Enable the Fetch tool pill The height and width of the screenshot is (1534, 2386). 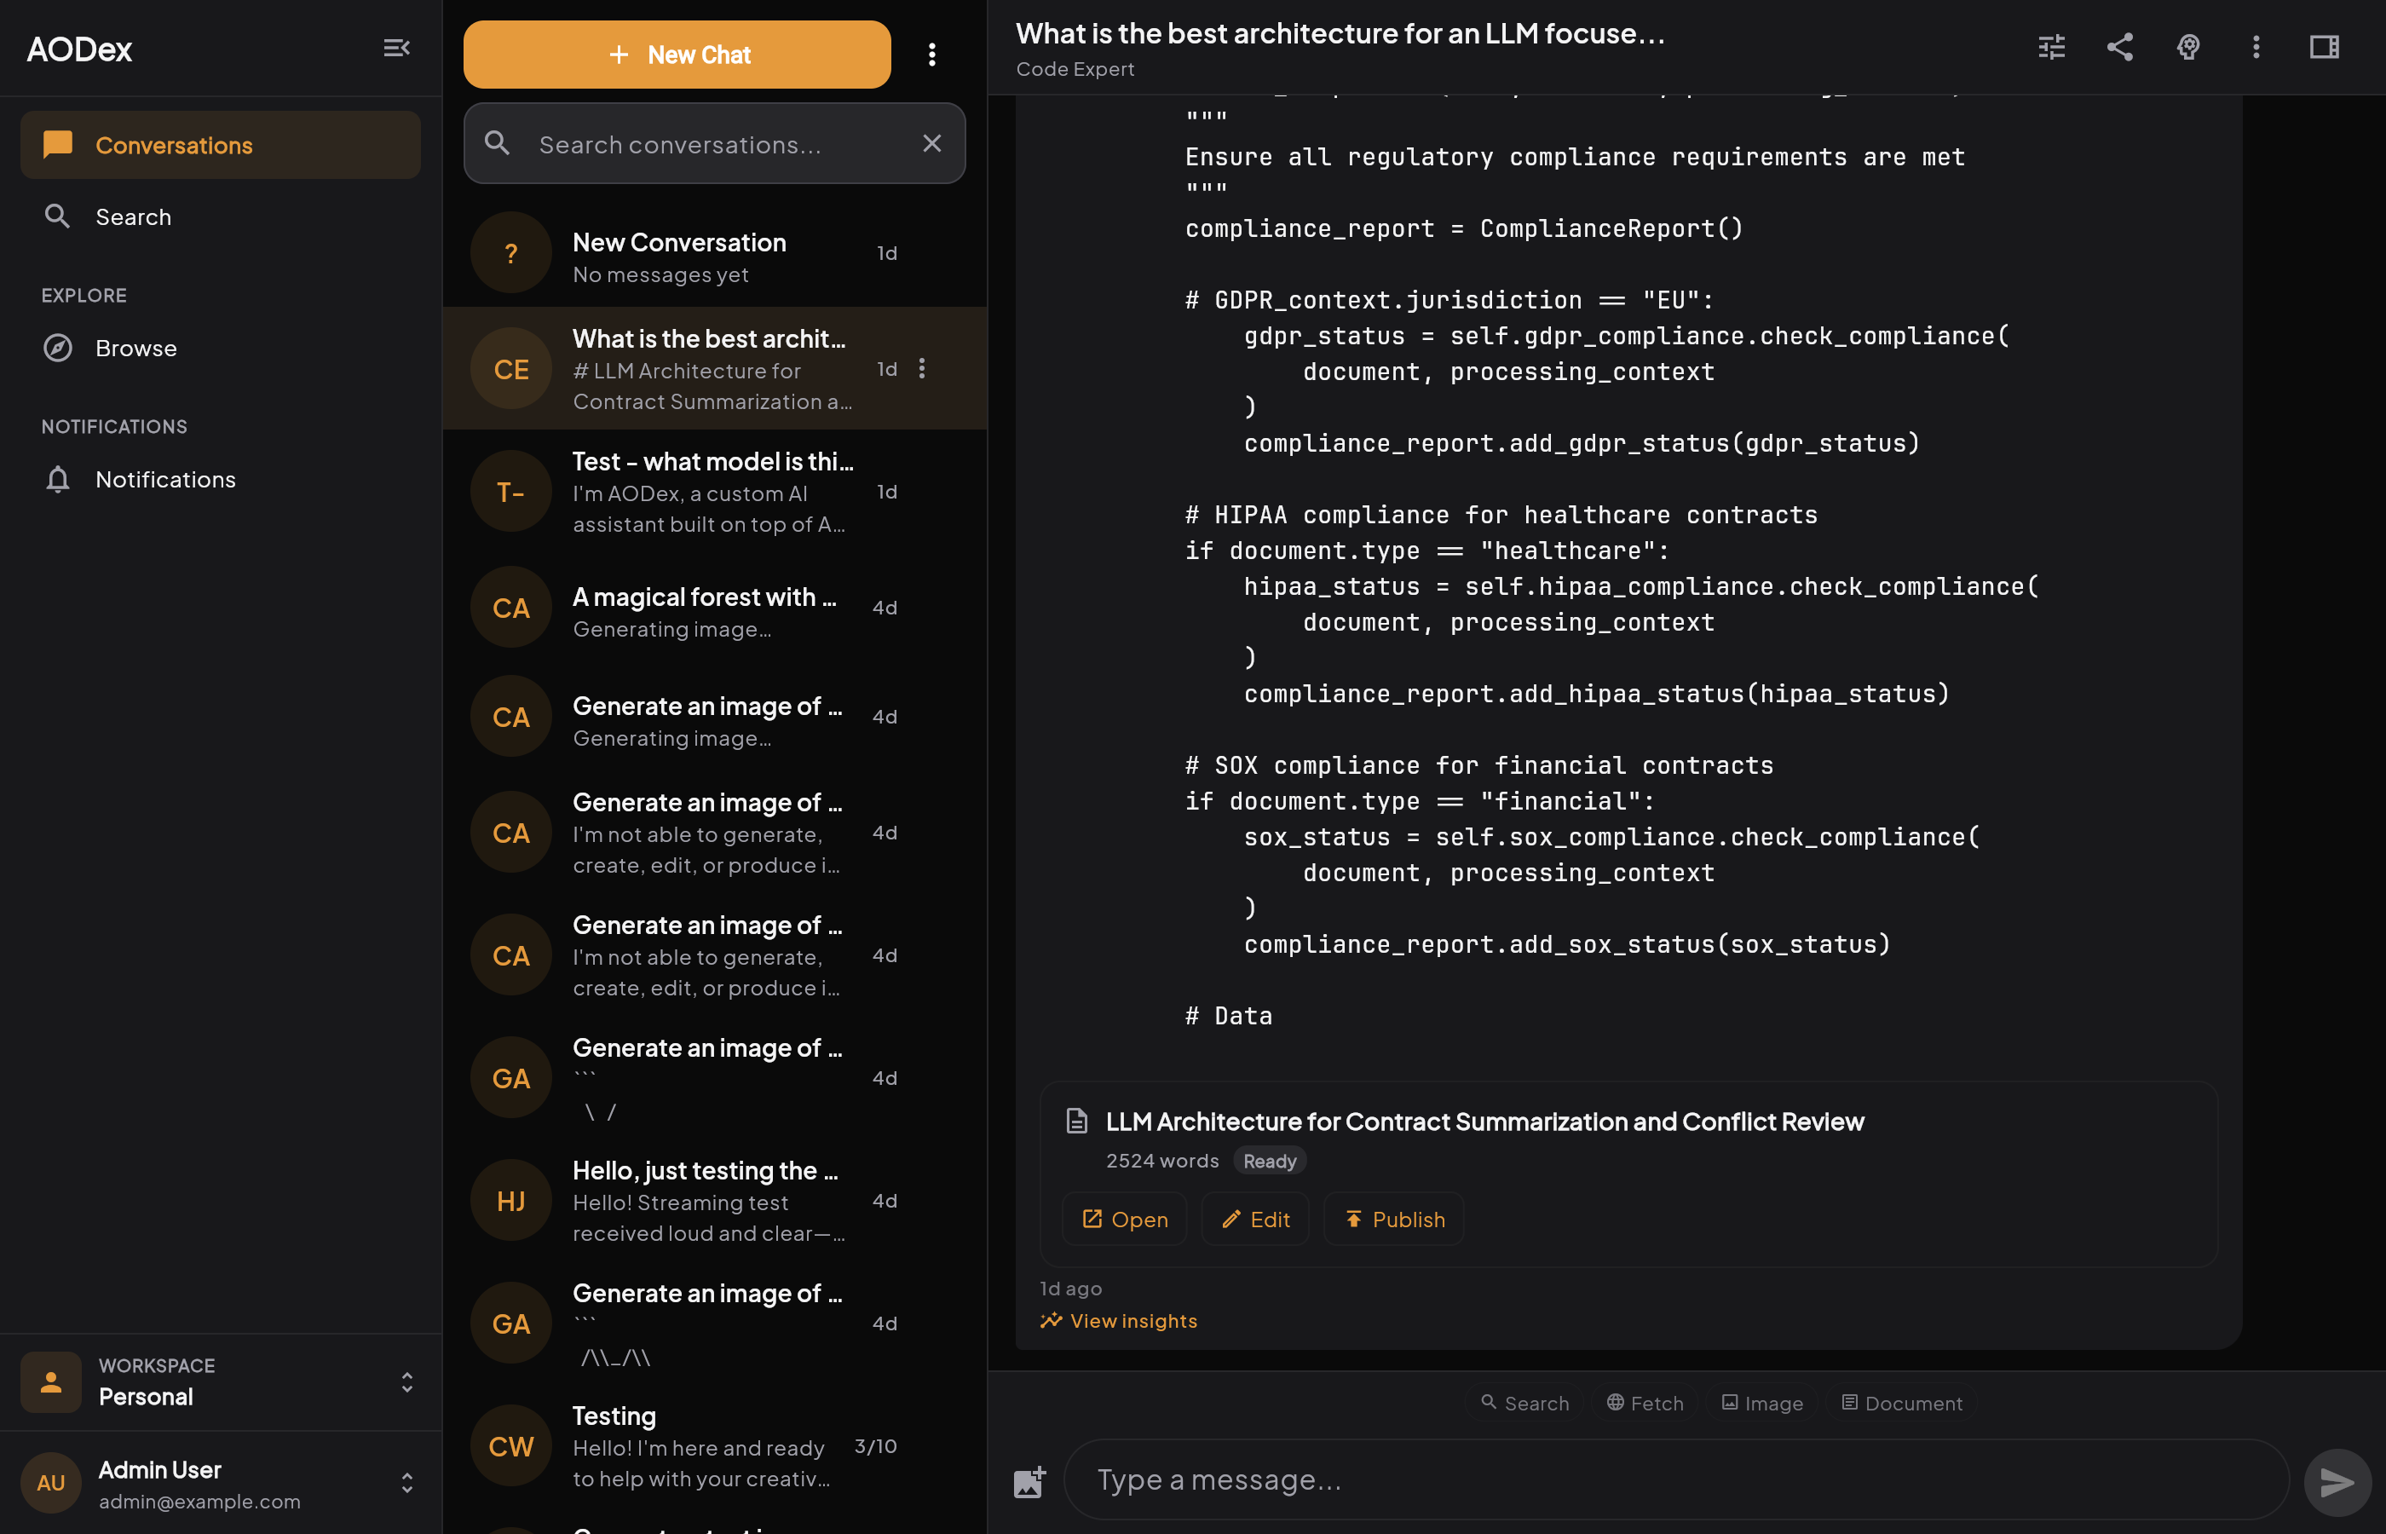pos(1645,1403)
